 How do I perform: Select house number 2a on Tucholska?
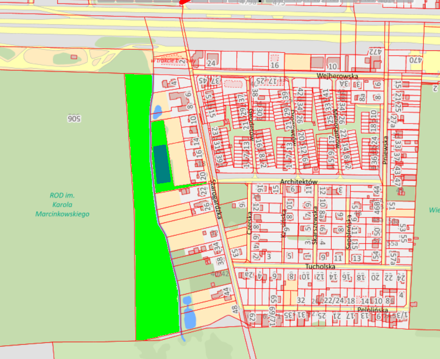click(x=249, y=274)
